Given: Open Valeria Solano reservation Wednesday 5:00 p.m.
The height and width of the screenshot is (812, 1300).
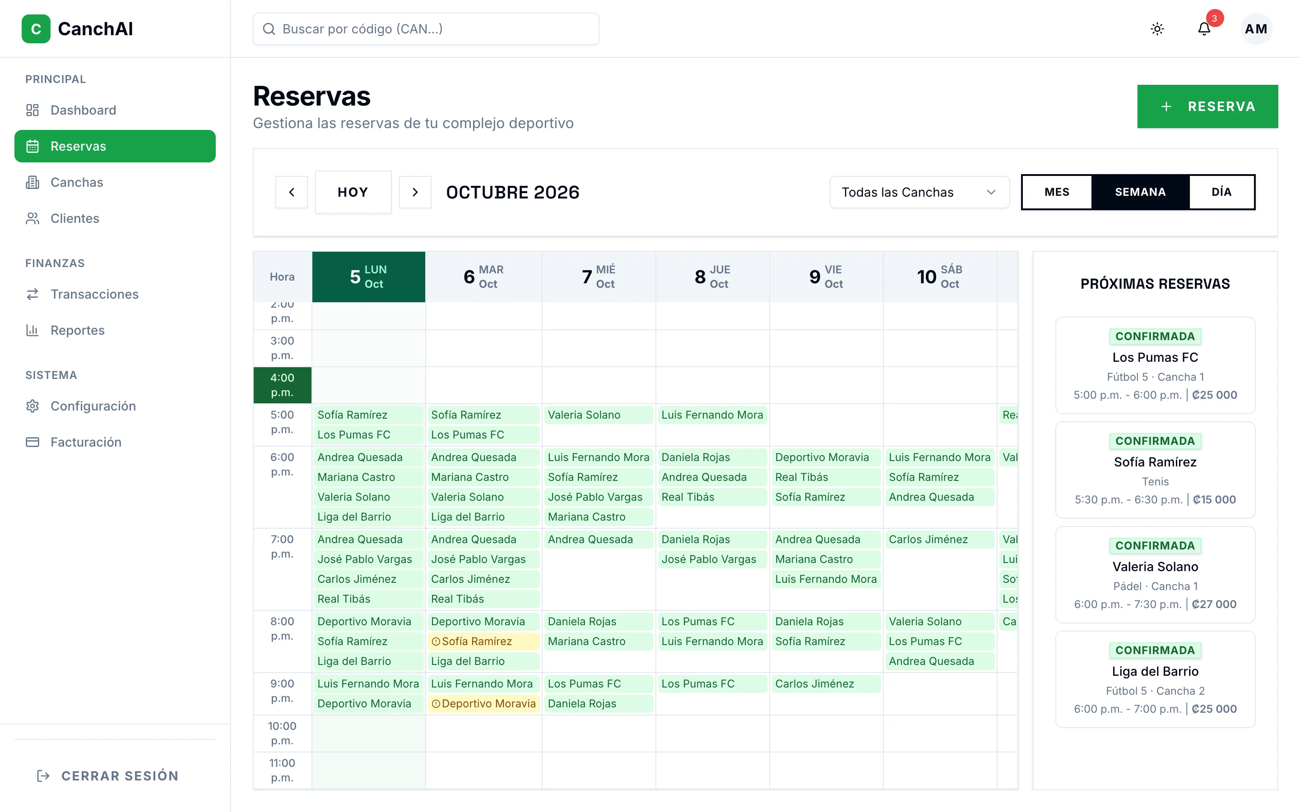Looking at the screenshot, I should [x=599, y=415].
